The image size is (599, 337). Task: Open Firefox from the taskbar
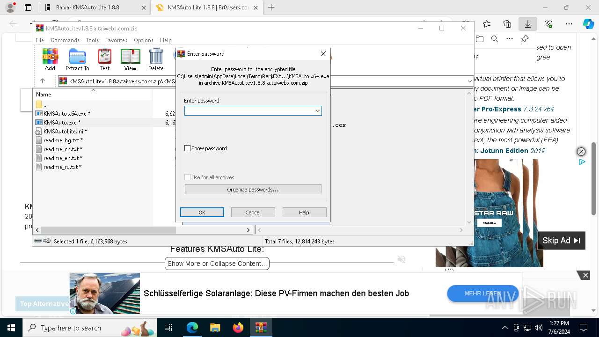coord(238,328)
